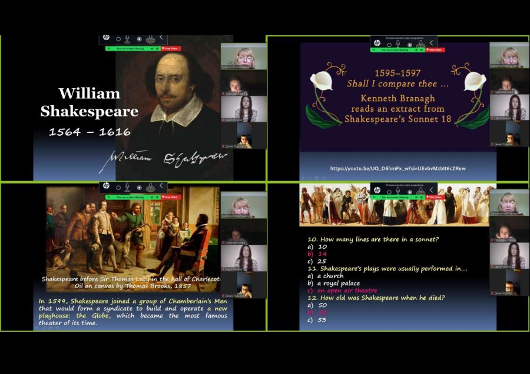Screen dimensions: 530x374
Task: Select the single microphone icon on the quiz panel
Action: coord(398,191)
